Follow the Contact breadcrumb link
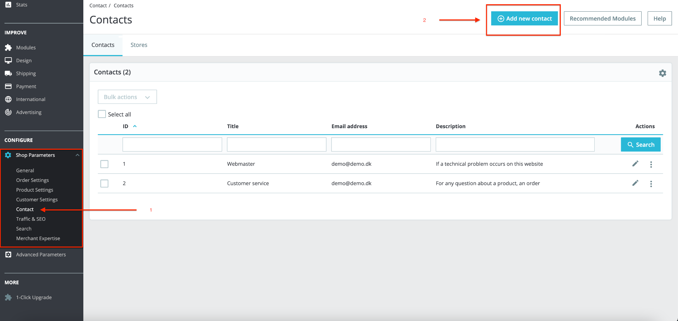678x321 pixels. click(98, 6)
